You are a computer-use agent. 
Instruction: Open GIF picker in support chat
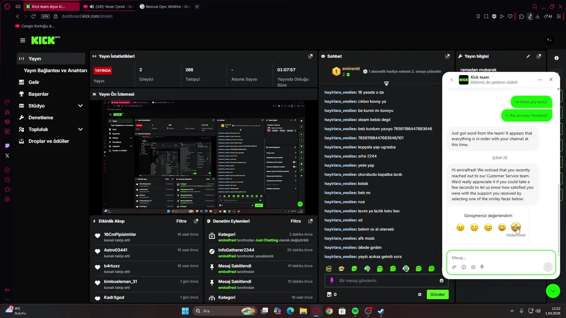tap(473, 267)
